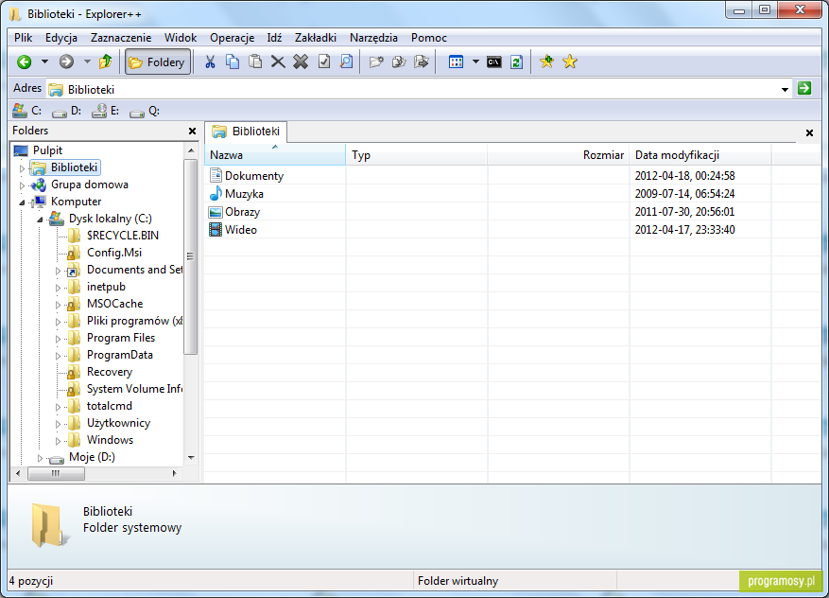Image resolution: width=829 pixels, height=598 pixels.
Task: Click the bold X permanent delete icon
Action: coord(301,62)
